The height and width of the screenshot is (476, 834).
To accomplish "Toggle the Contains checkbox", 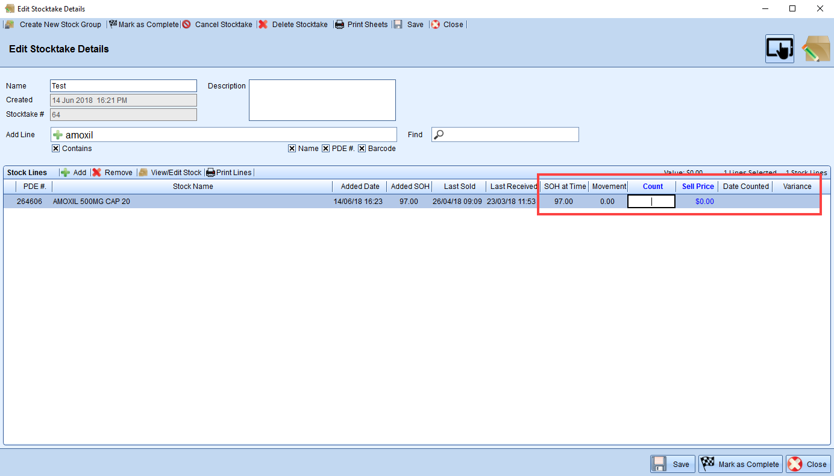I will tap(56, 149).
